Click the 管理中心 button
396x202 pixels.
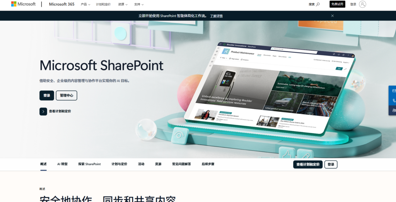point(67,96)
